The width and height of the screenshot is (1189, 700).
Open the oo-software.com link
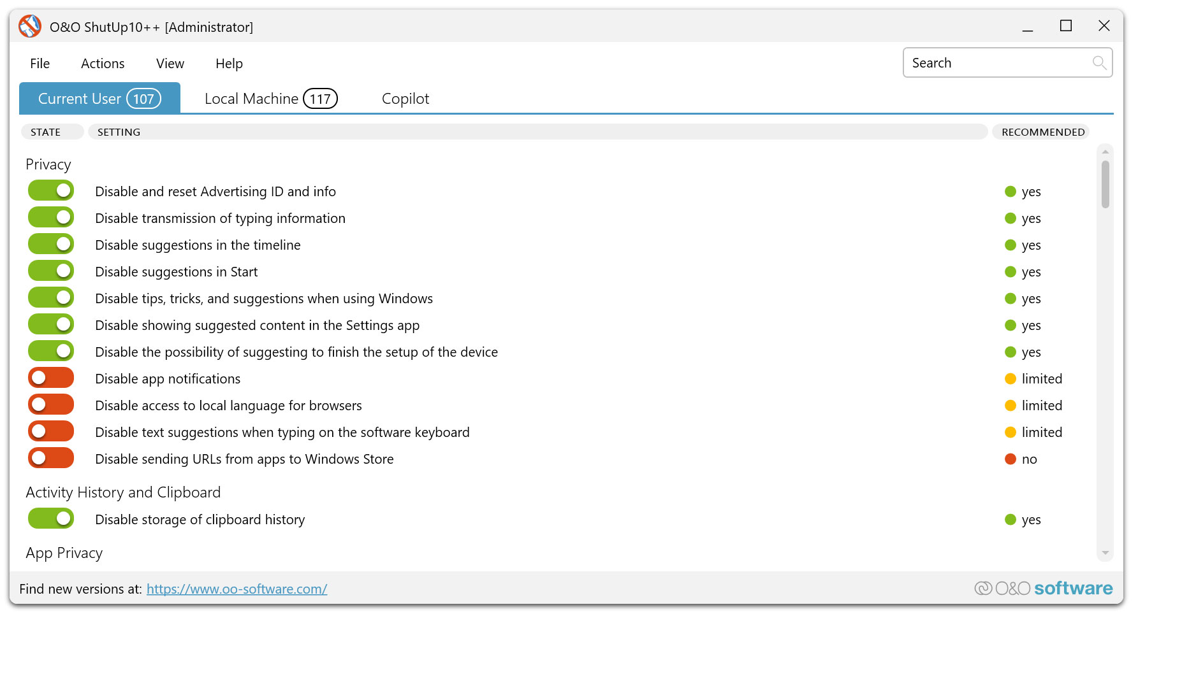pyautogui.click(x=237, y=589)
